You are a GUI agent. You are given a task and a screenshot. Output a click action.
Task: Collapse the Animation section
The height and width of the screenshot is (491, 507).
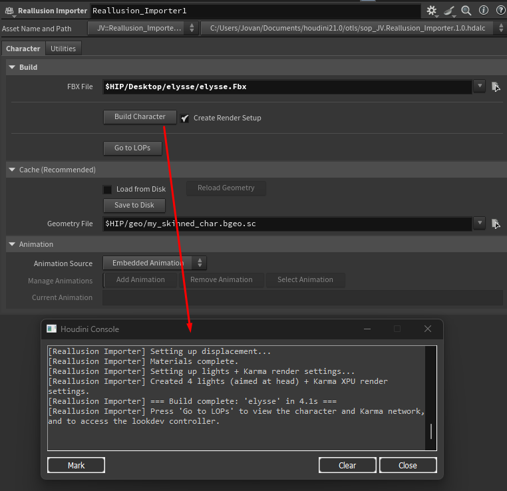12,244
